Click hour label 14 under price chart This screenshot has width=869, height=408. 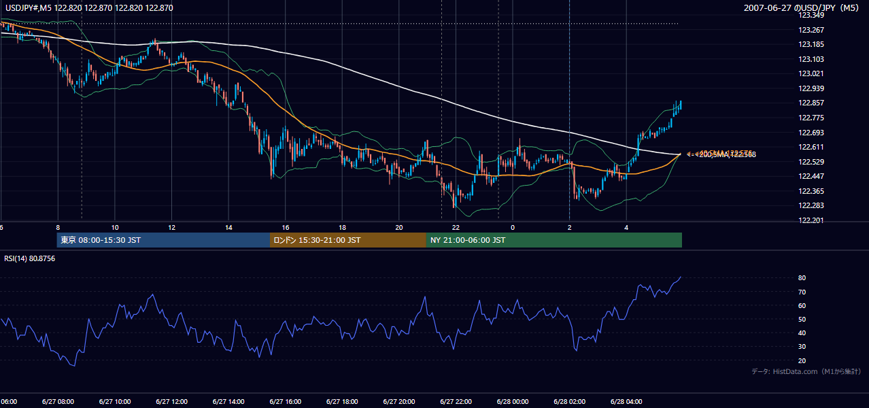[x=228, y=227]
